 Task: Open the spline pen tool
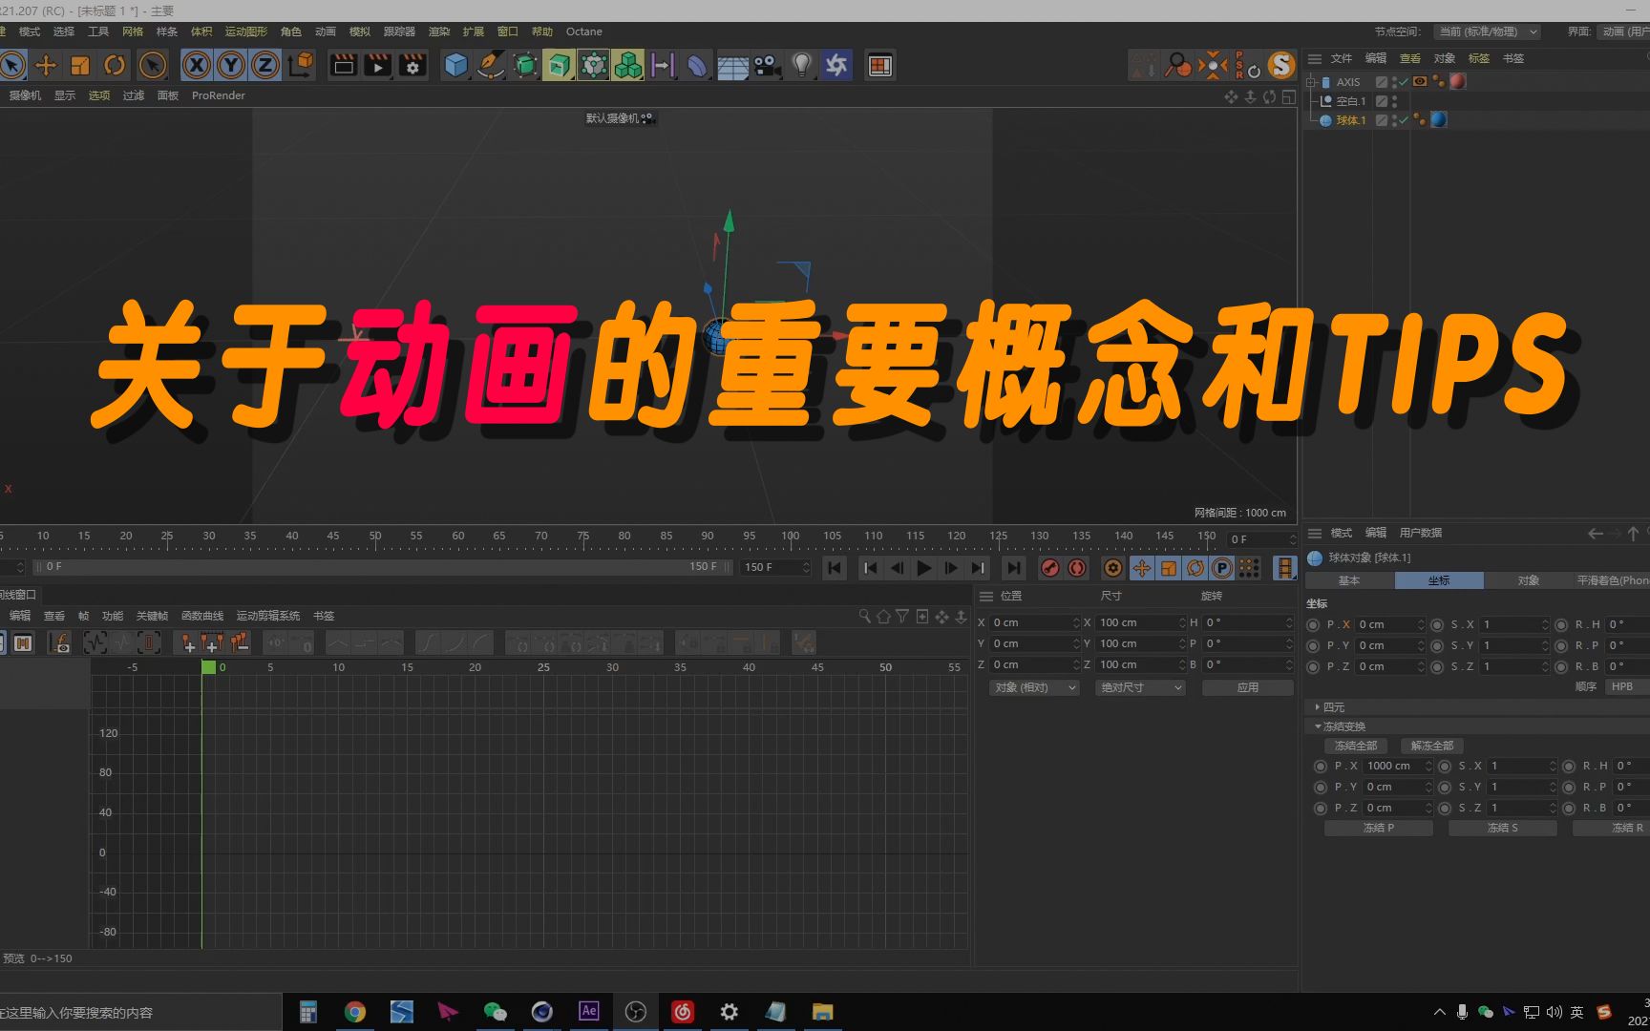(491, 65)
